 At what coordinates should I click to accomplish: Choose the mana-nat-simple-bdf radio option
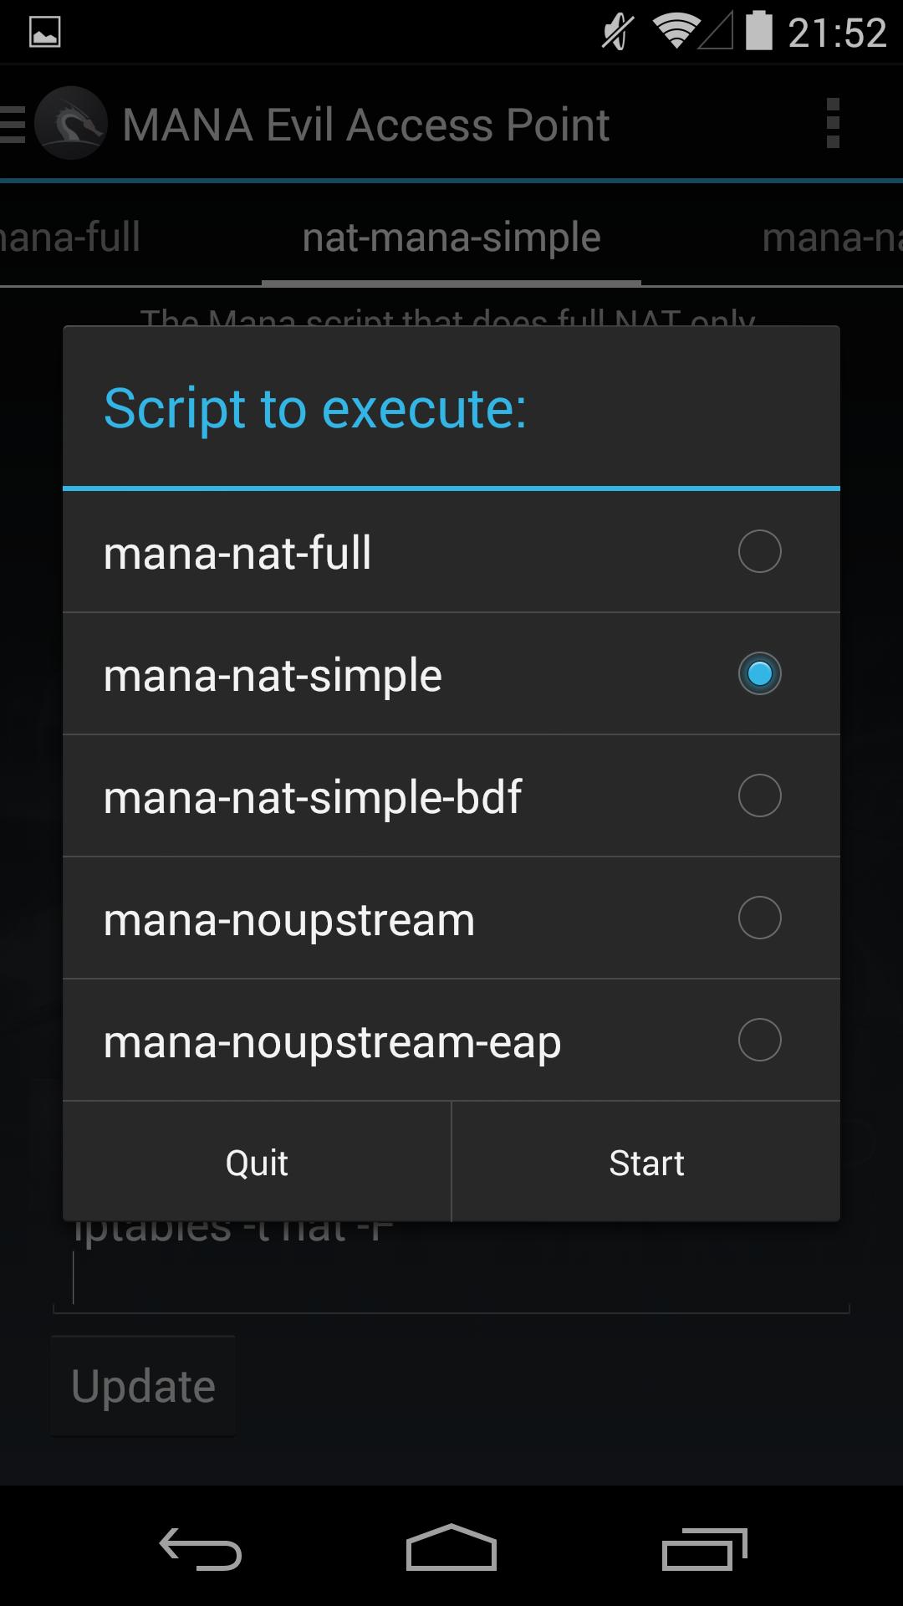pos(759,796)
